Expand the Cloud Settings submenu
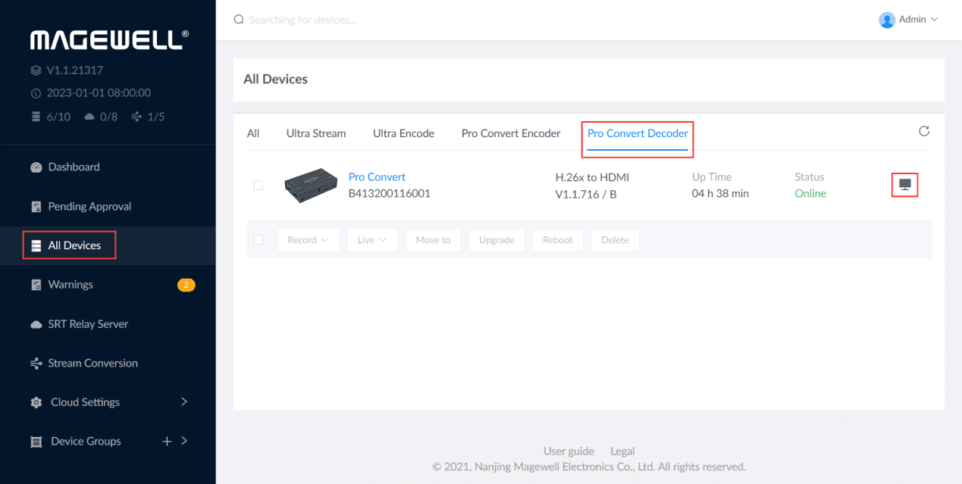This screenshot has width=962, height=484. coord(183,402)
